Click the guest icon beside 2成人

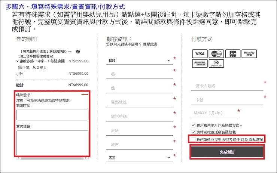coord(34,67)
